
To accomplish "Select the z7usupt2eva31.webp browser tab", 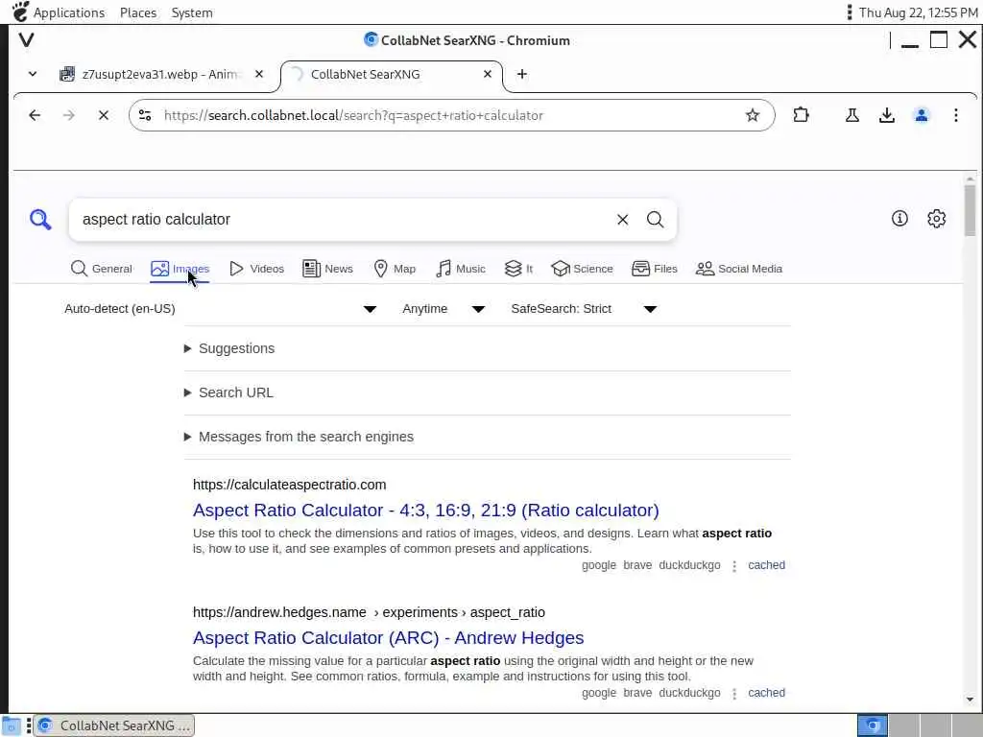I will click(x=161, y=74).
